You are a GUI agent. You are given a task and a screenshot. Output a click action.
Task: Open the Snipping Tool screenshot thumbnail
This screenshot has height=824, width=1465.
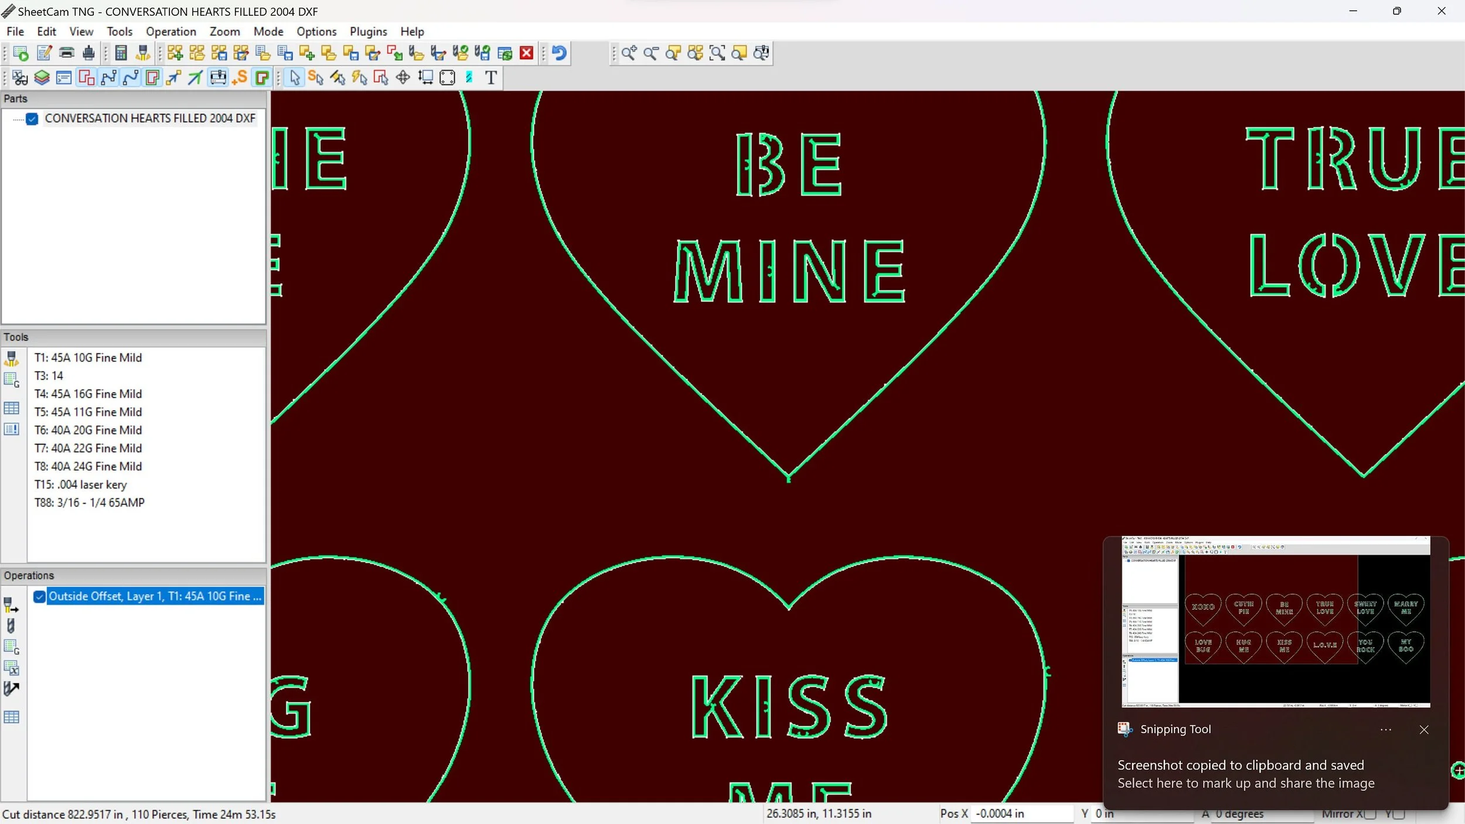1276,621
